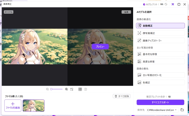The image size is (189, 116).
Task: Open the shopping cart icon
Action: [173, 4]
